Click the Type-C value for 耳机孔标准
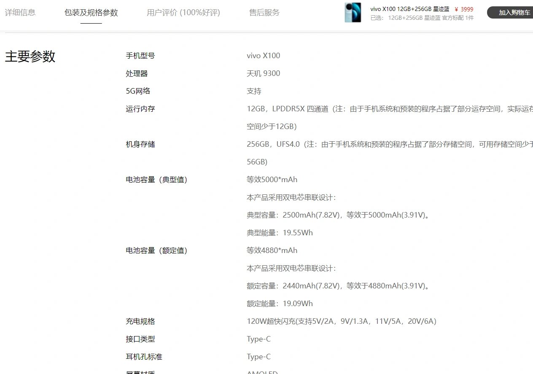 [258, 357]
